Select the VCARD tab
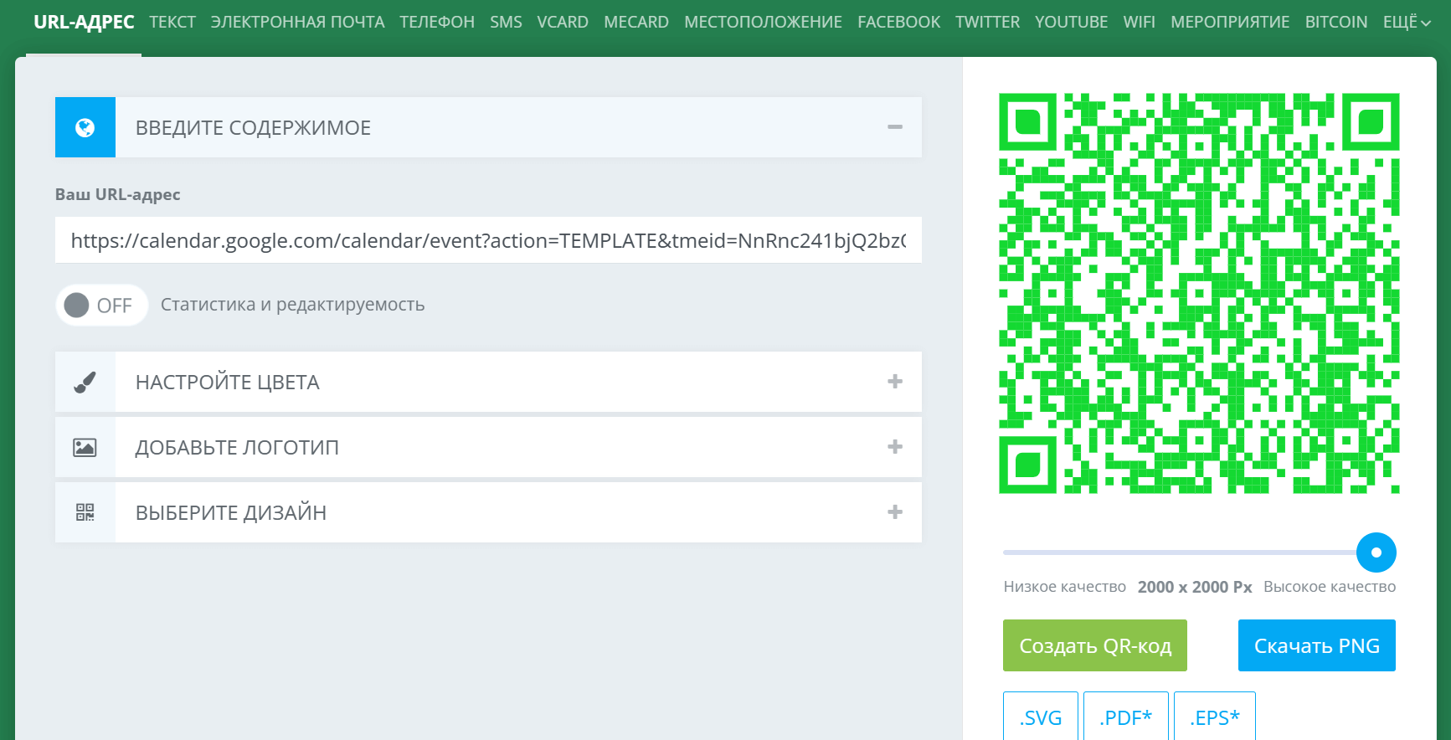Screen dimensions: 1451x740 [563, 23]
